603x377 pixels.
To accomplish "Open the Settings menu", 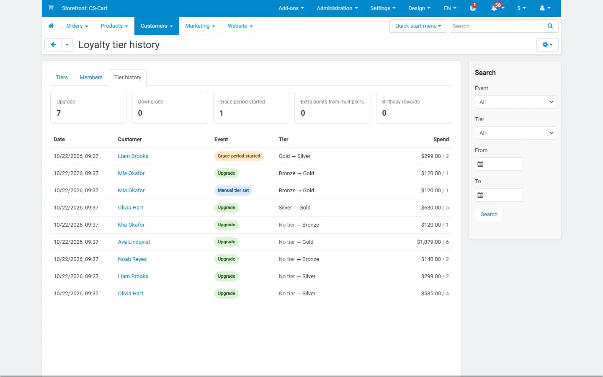I will (383, 8).
